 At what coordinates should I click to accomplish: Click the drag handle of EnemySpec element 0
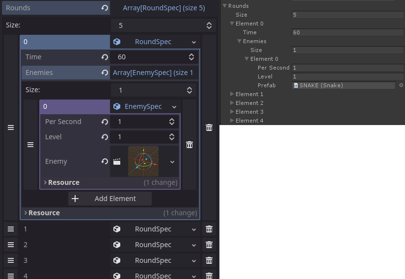pyautogui.click(x=30, y=145)
